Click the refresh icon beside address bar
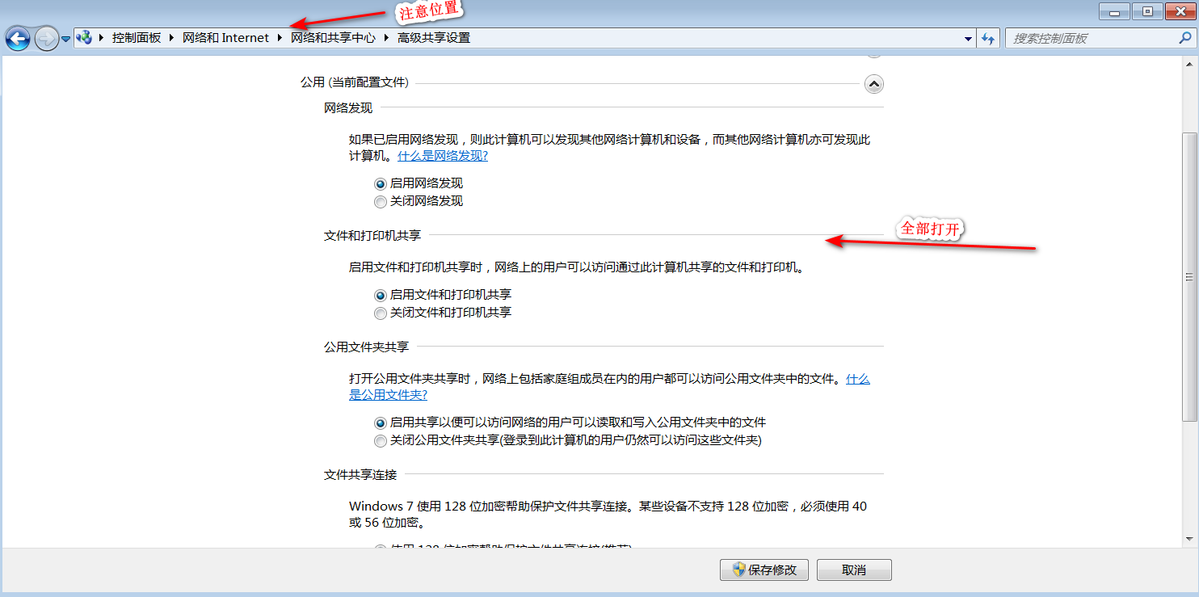 coord(987,38)
